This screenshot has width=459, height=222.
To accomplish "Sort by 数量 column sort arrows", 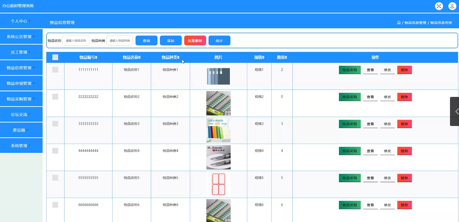I will [286, 58].
